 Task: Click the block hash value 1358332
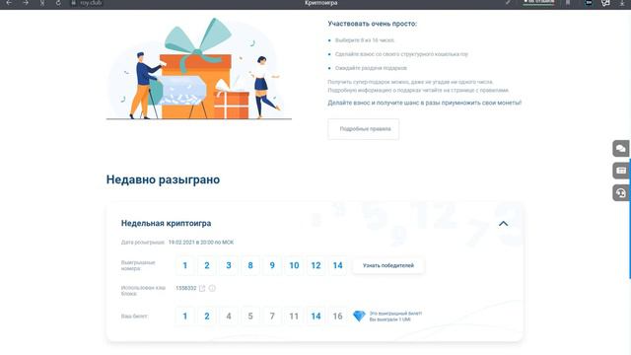pos(186,288)
